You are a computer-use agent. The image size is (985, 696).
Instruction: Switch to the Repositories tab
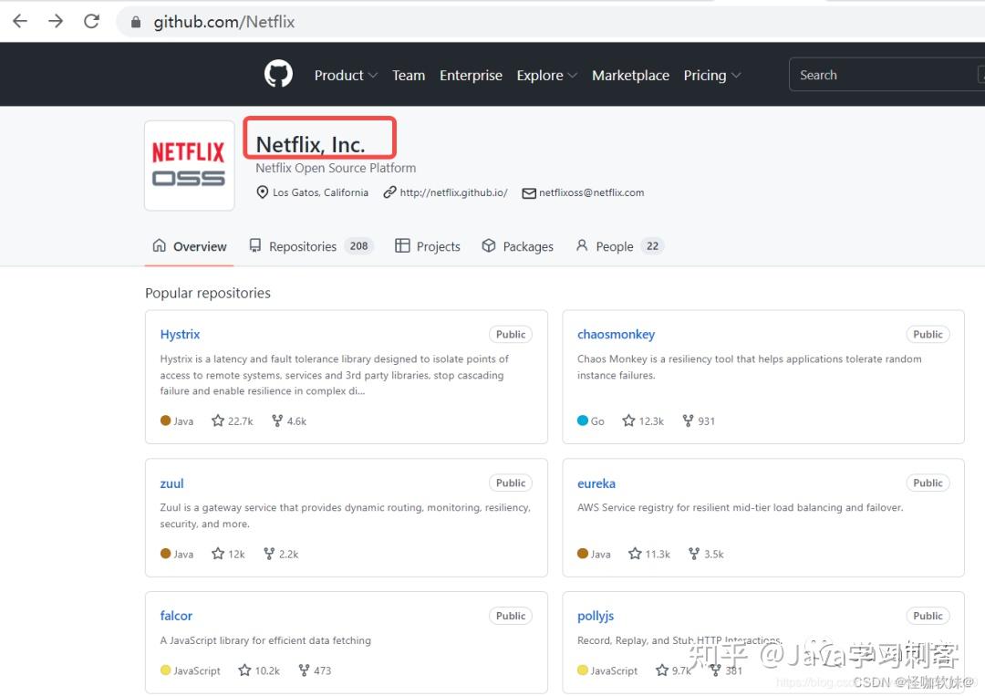[x=304, y=245]
